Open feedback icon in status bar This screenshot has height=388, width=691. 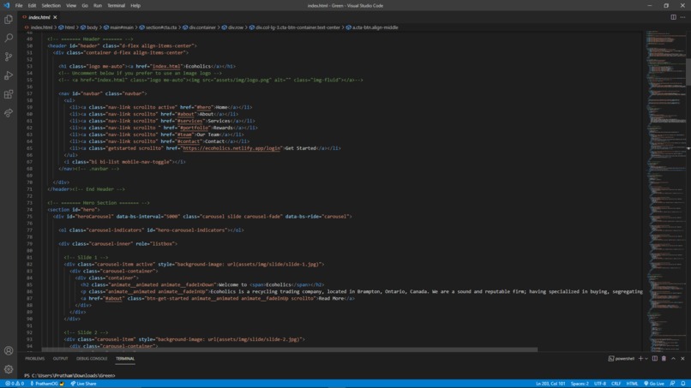(x=672, y=384)
